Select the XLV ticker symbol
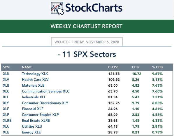The image size is (174, 137). pyautogui.click(x=6, y=80)
